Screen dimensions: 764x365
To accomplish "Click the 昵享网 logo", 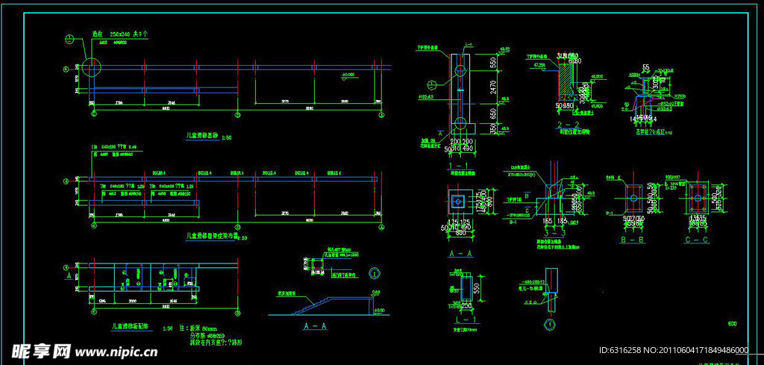I will click(x=41, y=351).
